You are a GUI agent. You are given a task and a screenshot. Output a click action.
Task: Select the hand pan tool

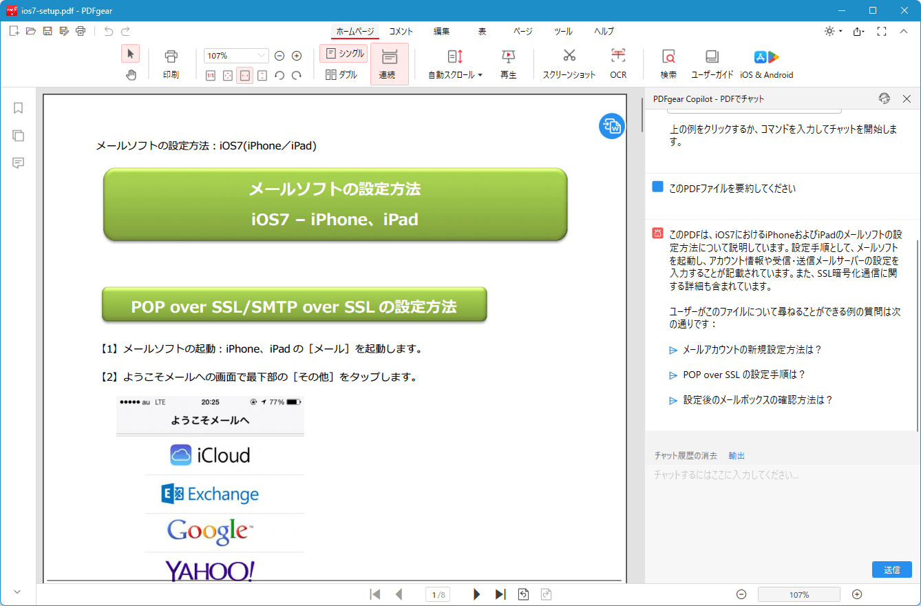131,74
